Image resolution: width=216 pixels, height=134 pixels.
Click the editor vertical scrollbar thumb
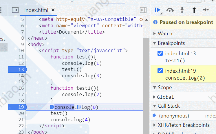[146, 85]
